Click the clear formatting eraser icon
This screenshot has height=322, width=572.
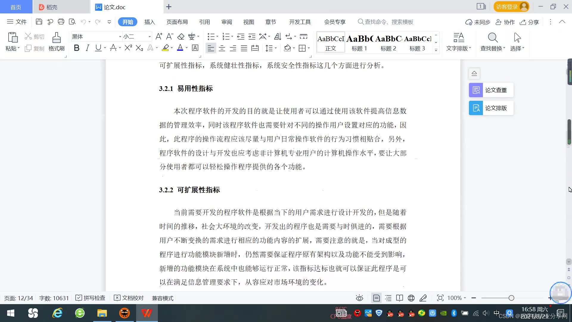click(x=181, y=37)
